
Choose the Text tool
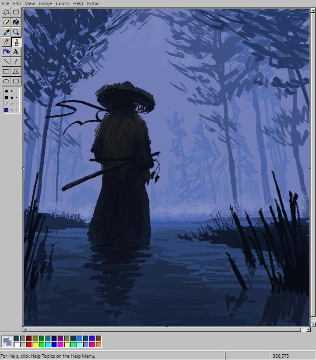coord(16,52)
